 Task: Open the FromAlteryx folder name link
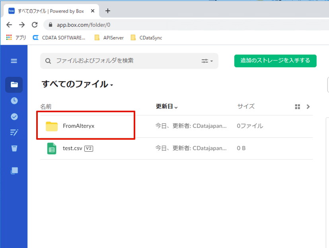coord(78,126)
